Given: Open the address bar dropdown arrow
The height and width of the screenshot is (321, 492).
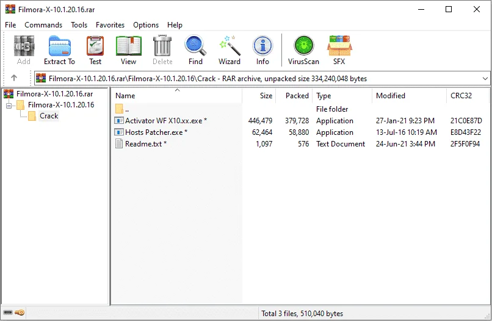Looking at the screenshot, I should tap(485, 79).
